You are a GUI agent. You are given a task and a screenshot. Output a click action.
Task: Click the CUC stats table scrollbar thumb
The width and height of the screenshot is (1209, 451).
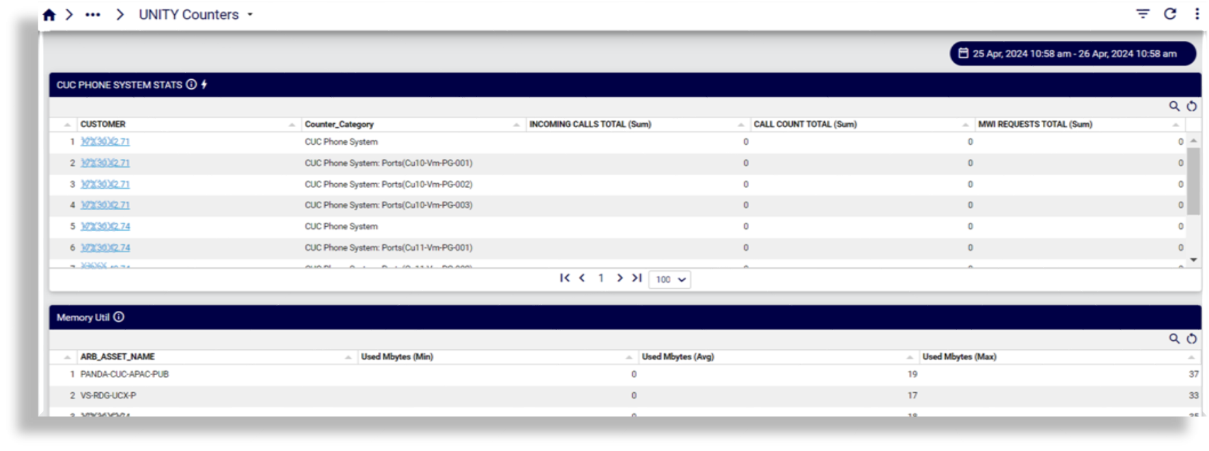[x=1193, y=181]
